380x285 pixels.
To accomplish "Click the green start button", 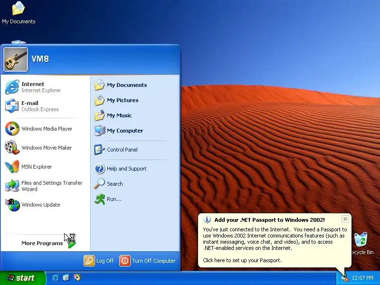I will 22,278.
